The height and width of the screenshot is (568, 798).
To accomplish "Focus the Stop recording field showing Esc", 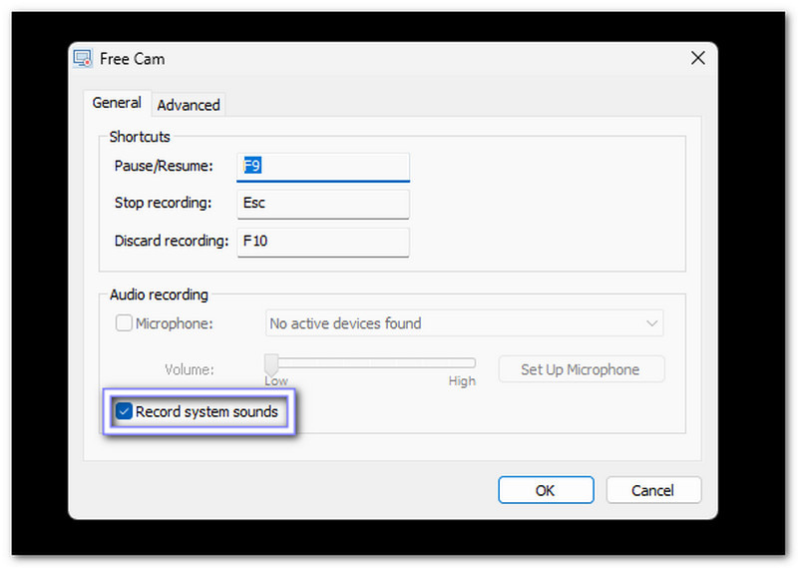I will (323, 204).
